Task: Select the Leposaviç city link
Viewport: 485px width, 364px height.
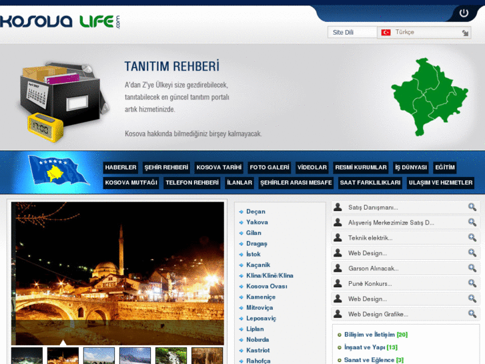Action: tap(261, 318)
